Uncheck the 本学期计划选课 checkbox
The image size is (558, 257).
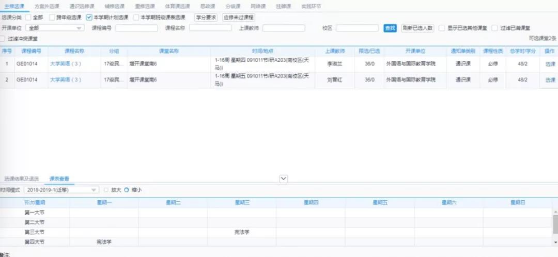(89, 18)
